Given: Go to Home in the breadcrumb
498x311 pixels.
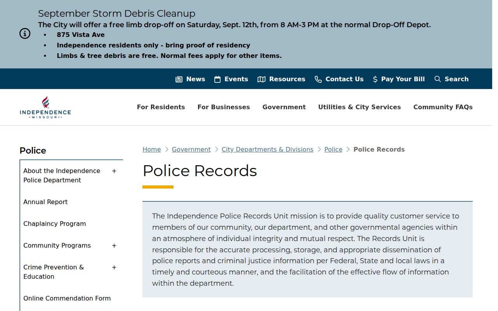Looking at the screenshot, I should click(152, 149).
